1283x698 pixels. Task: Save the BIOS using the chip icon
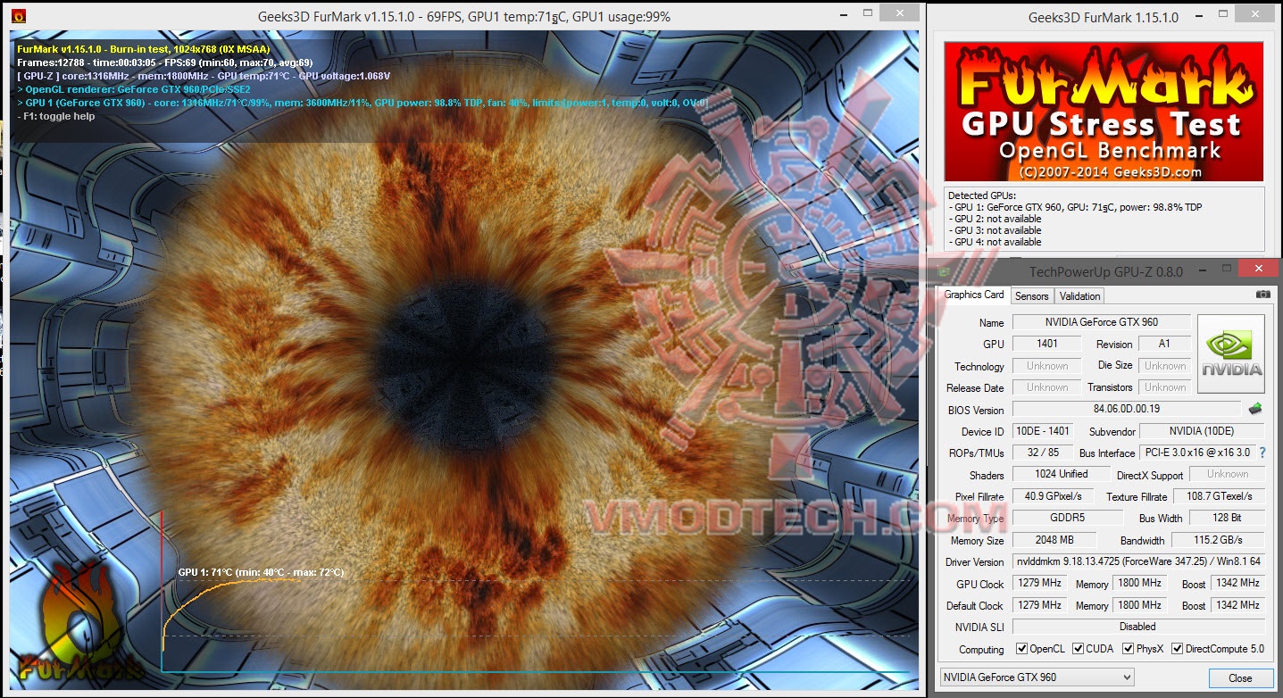pyautogui.click(x=1255, y=409)
